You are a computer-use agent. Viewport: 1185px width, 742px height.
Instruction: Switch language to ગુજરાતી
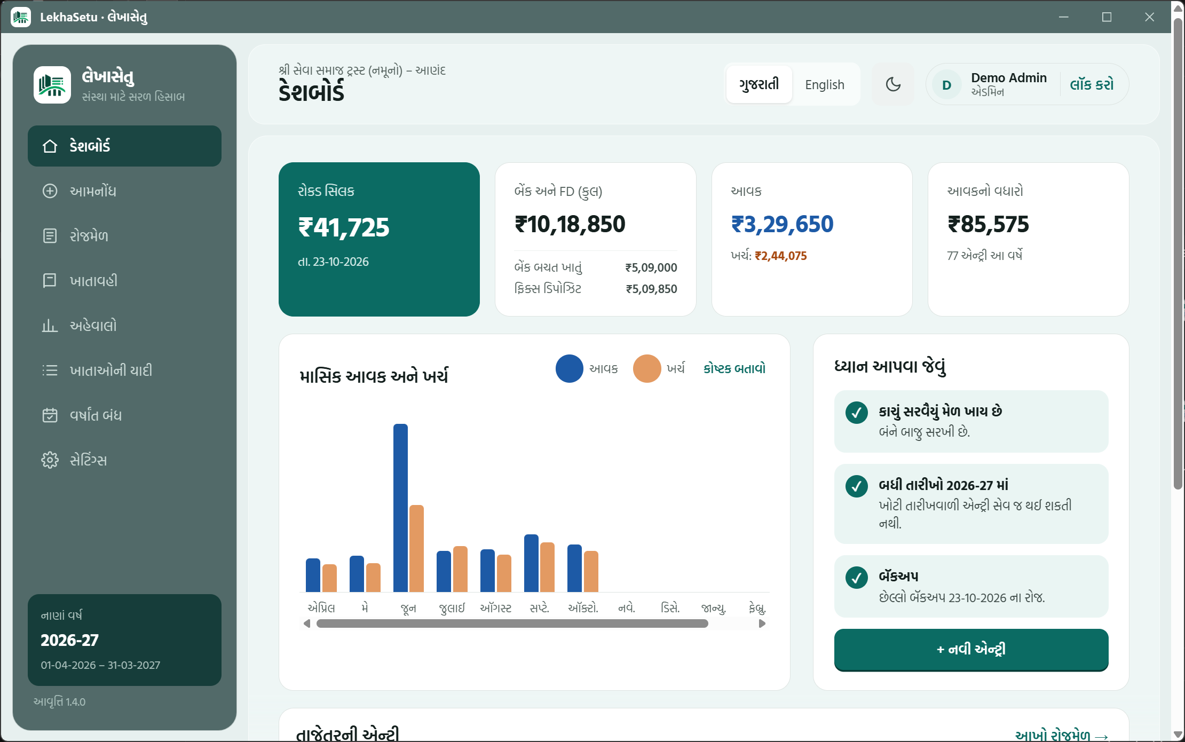pos(759,84)
